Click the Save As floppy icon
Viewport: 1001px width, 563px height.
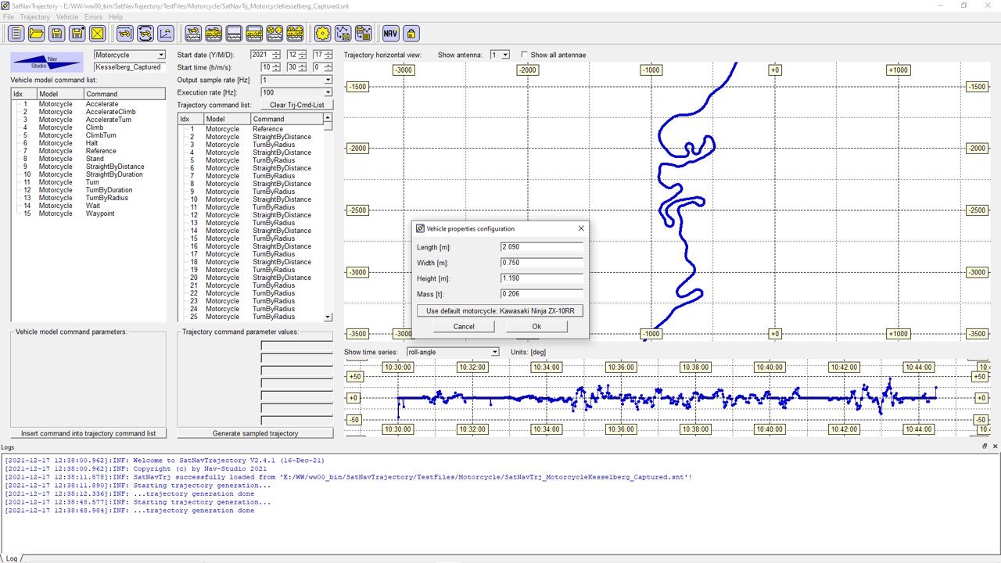coord(77,34)
